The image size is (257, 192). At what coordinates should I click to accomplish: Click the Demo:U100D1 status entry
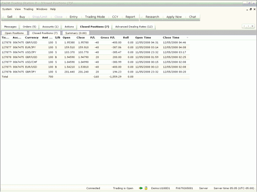coord(160,188)
